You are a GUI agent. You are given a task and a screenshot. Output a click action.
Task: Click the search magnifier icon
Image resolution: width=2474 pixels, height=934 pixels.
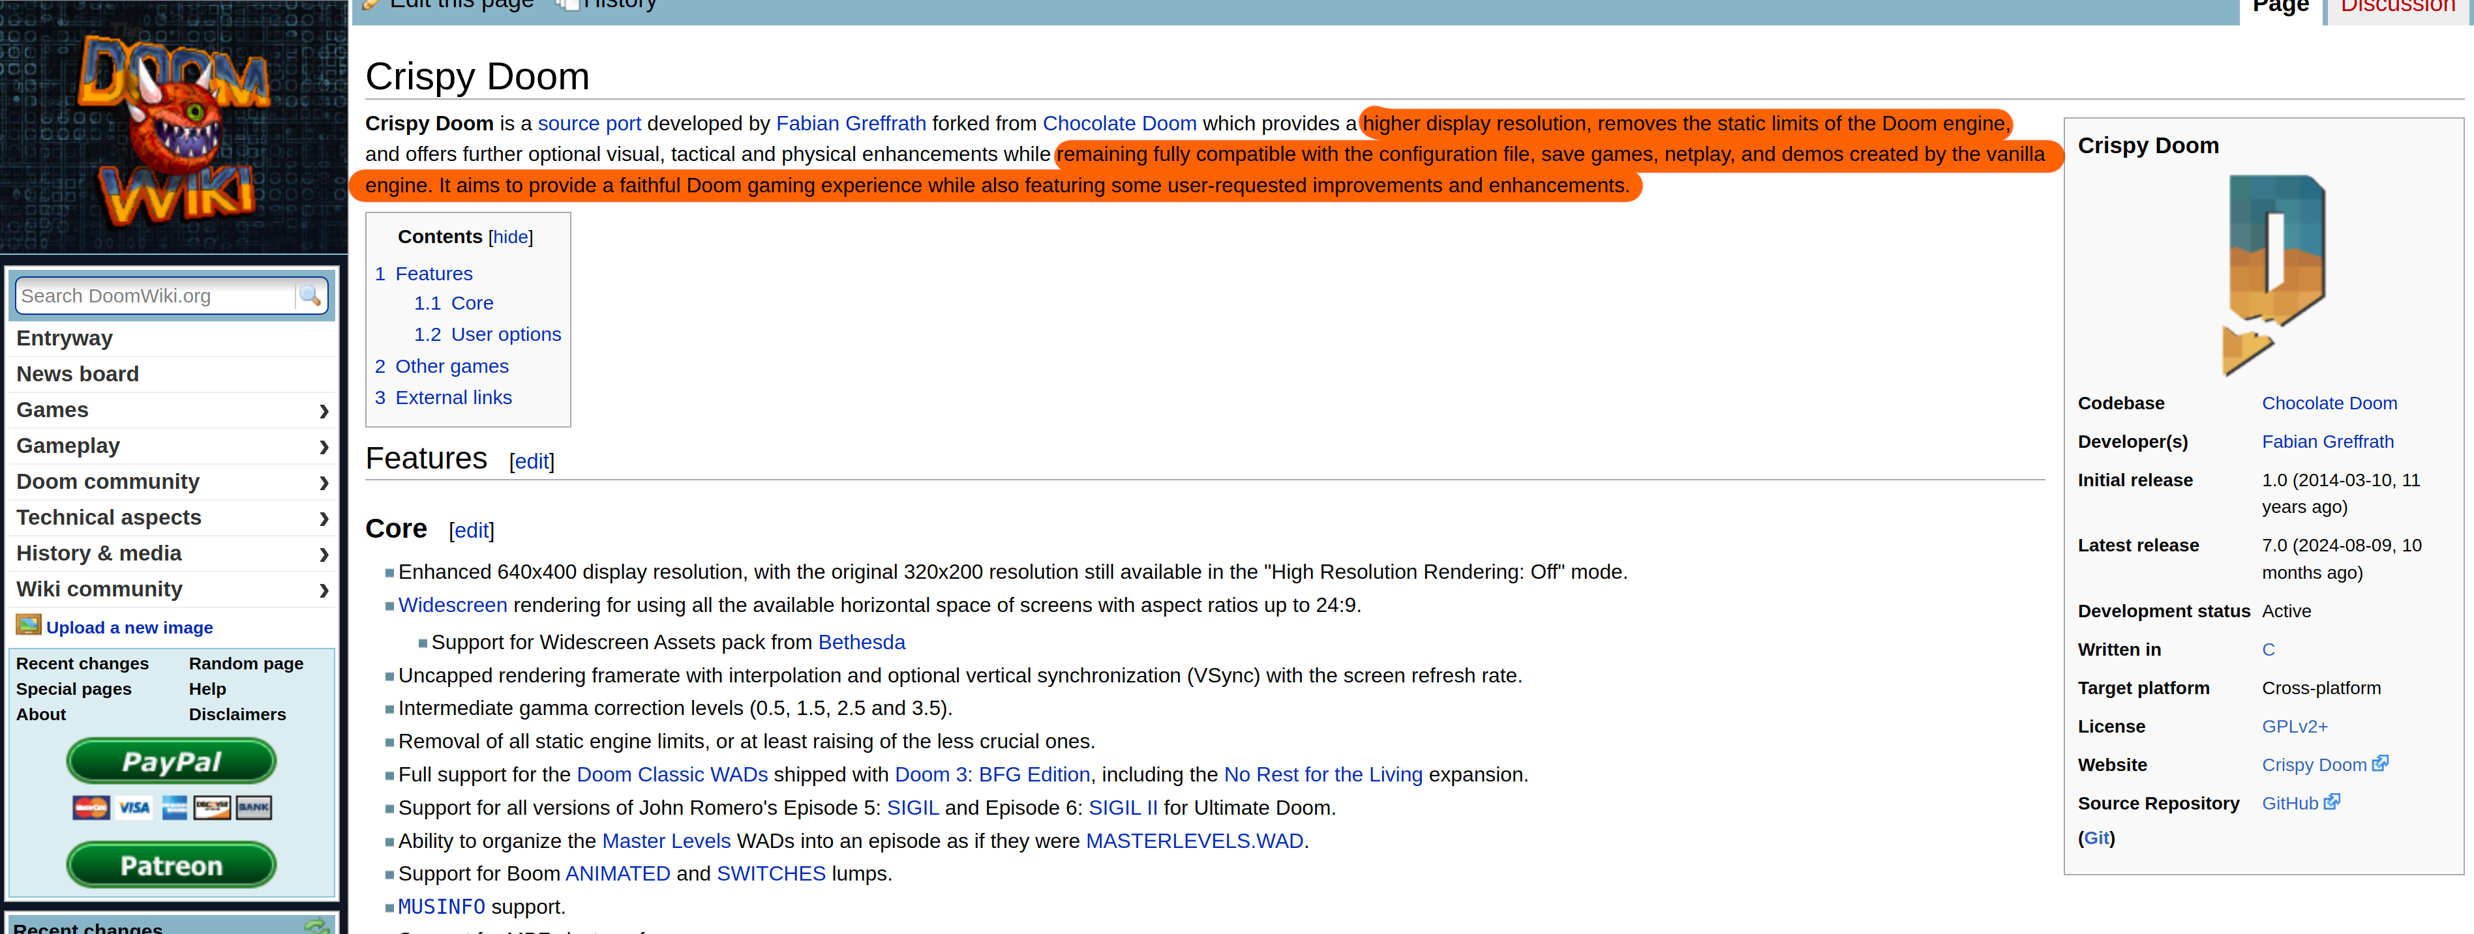coord(309,296)
